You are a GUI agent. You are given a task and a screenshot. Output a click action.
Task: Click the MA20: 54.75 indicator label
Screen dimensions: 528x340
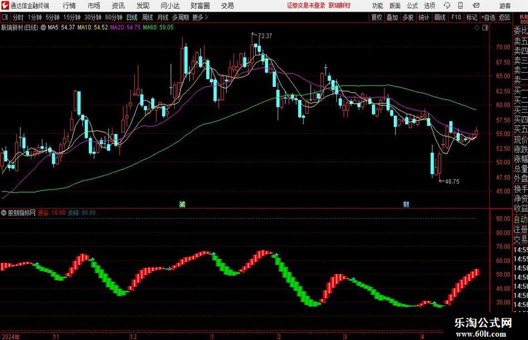pyautogui.click(x=125, y=27)
